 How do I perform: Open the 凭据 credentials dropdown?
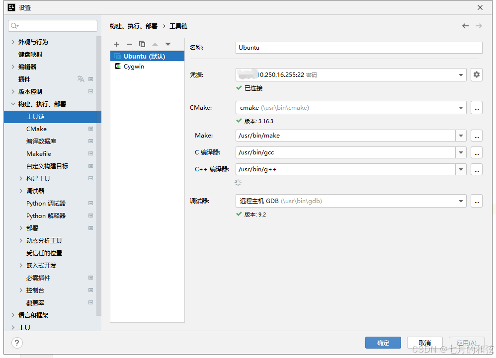pyautogui.click(x=461, y=75)
